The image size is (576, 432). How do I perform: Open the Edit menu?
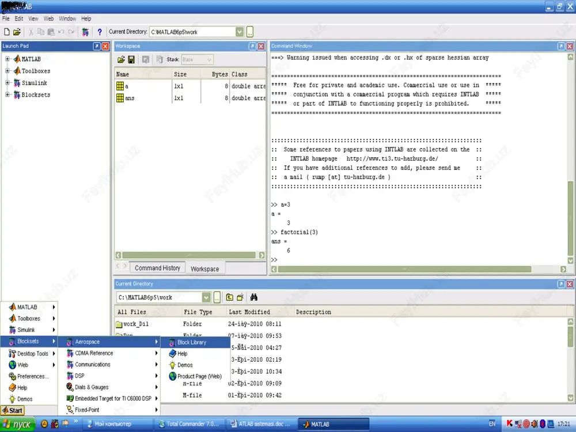point(19,18)
